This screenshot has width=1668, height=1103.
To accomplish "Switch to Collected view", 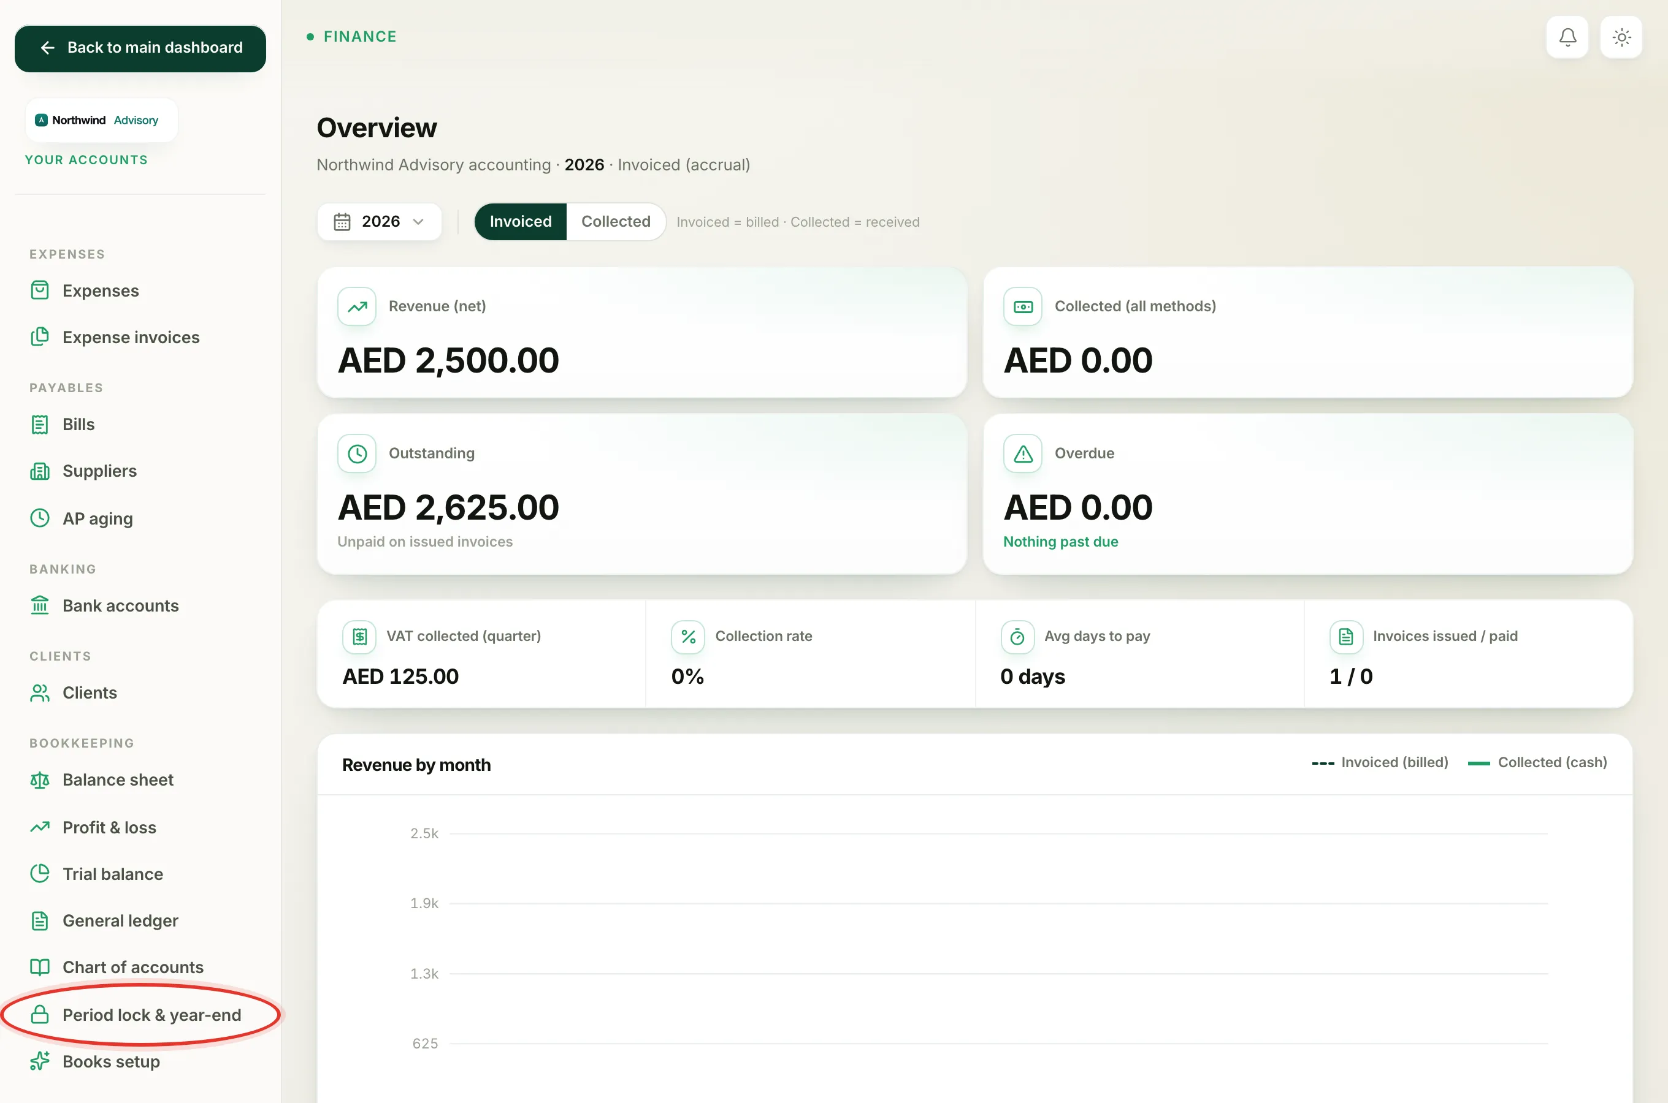I will 615,222.
